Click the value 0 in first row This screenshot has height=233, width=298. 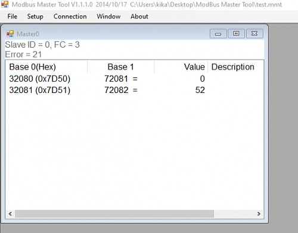pos(202,79)
